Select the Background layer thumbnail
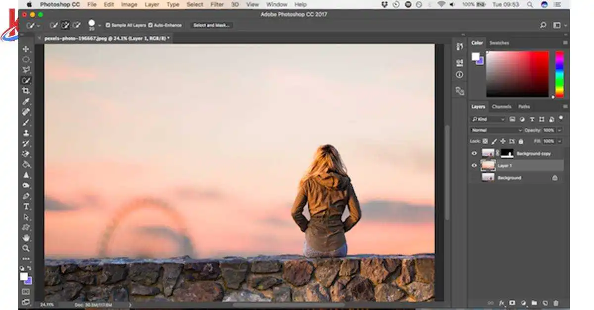This screenshot has width=594, height=310. click(x=488, y=177)
